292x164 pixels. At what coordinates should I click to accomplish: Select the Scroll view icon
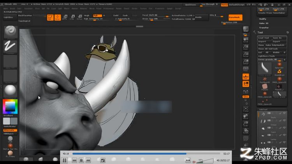(x=246, y=40)
